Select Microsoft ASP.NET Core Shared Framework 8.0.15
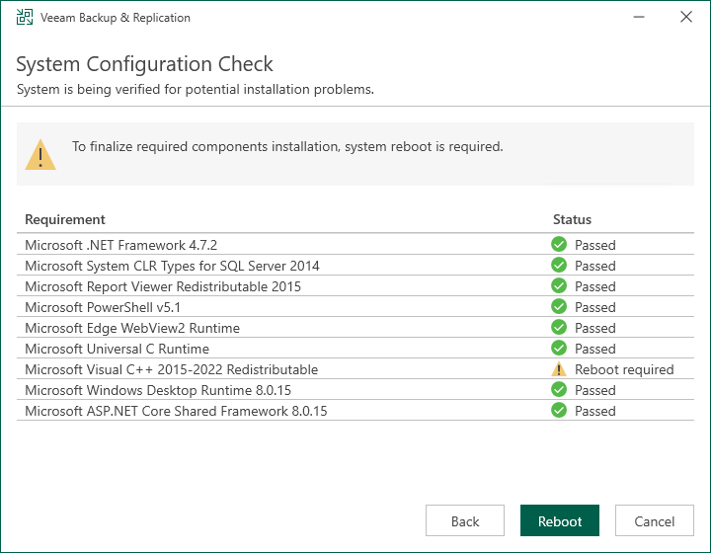 [x=355, y=411]
